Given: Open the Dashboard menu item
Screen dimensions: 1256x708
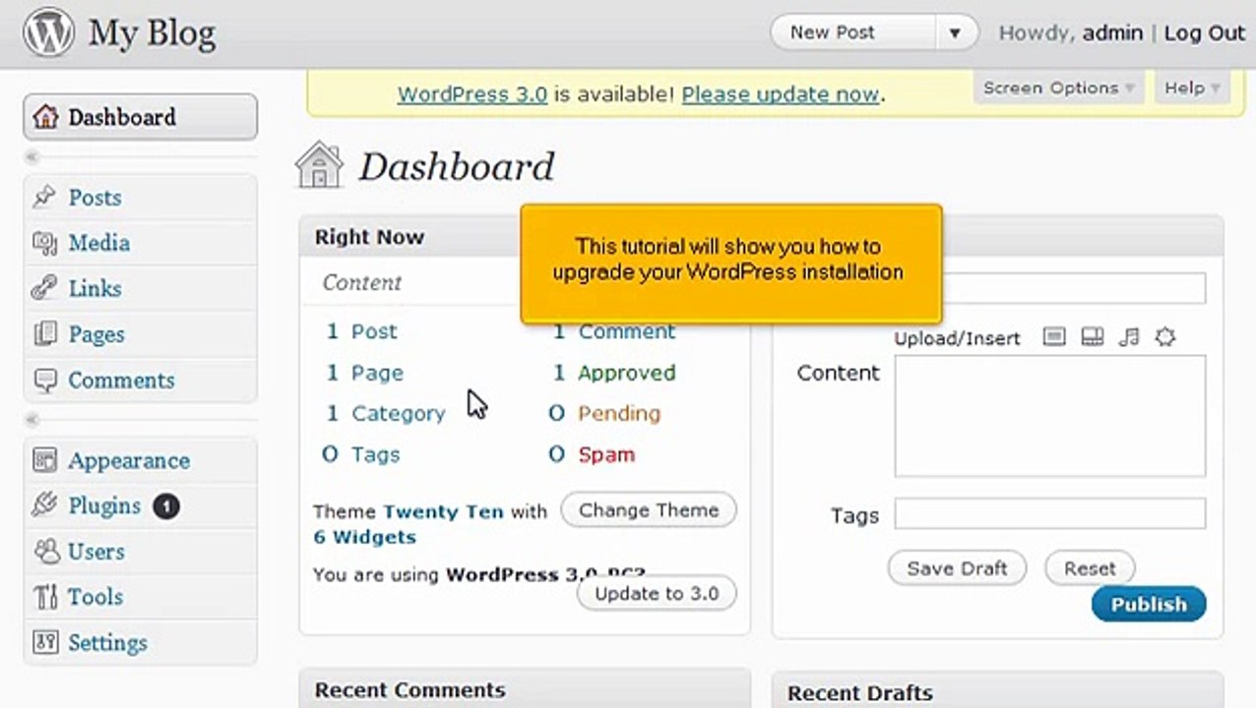Looking at the screenshot, I should (141, 117).
